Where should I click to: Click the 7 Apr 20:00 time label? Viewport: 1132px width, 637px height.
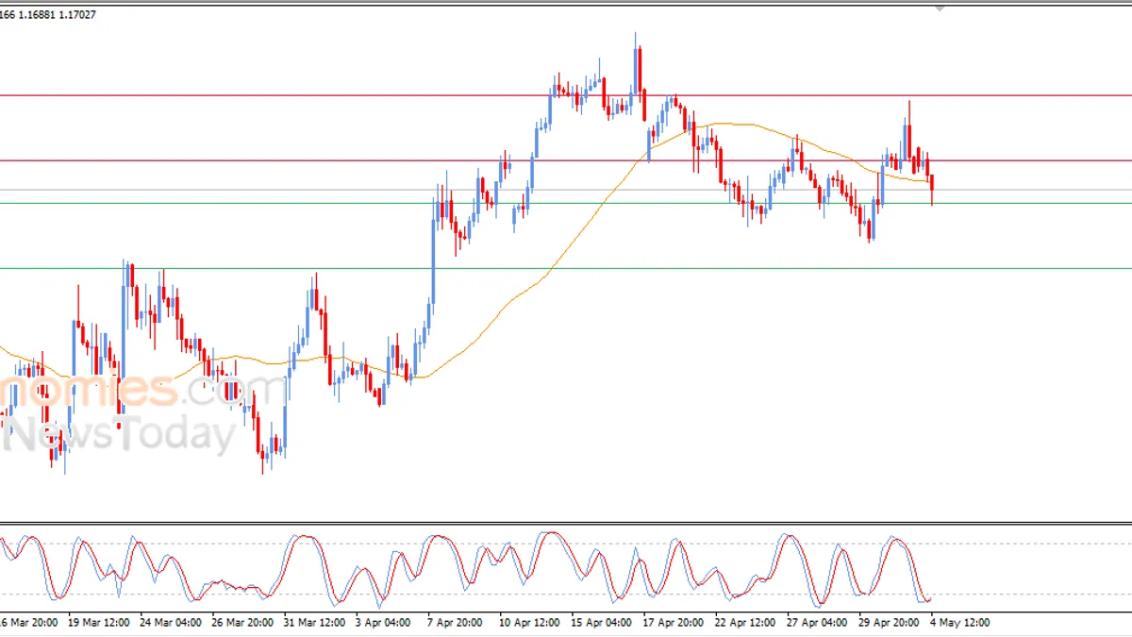456,623
